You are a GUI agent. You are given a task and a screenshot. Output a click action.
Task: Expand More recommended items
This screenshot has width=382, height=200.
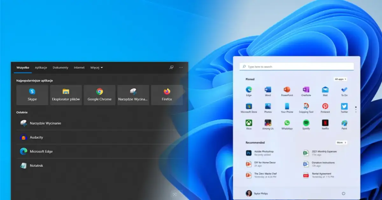point(341,143)
